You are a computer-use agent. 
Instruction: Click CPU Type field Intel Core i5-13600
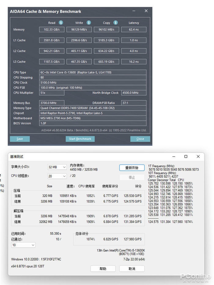click(x=93, y=72)
